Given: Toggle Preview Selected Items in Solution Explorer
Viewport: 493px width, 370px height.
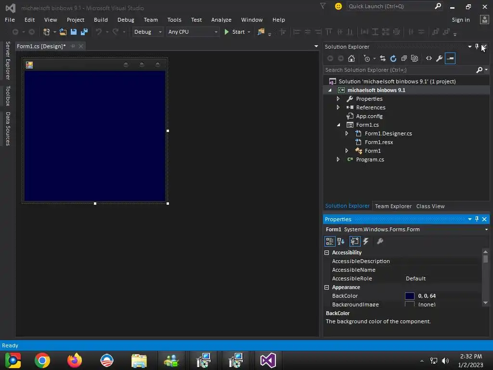Looking at the screenshot, I should click(x=450, y=58).
